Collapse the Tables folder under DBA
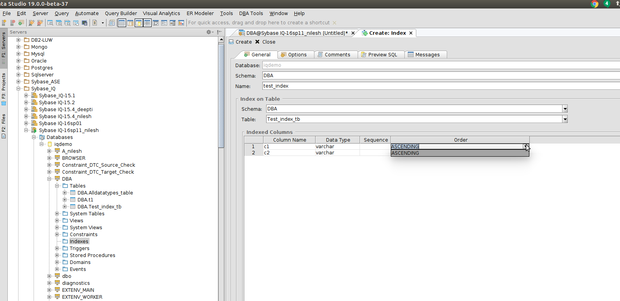Screen dimensions: 620x301 (57, 186)
